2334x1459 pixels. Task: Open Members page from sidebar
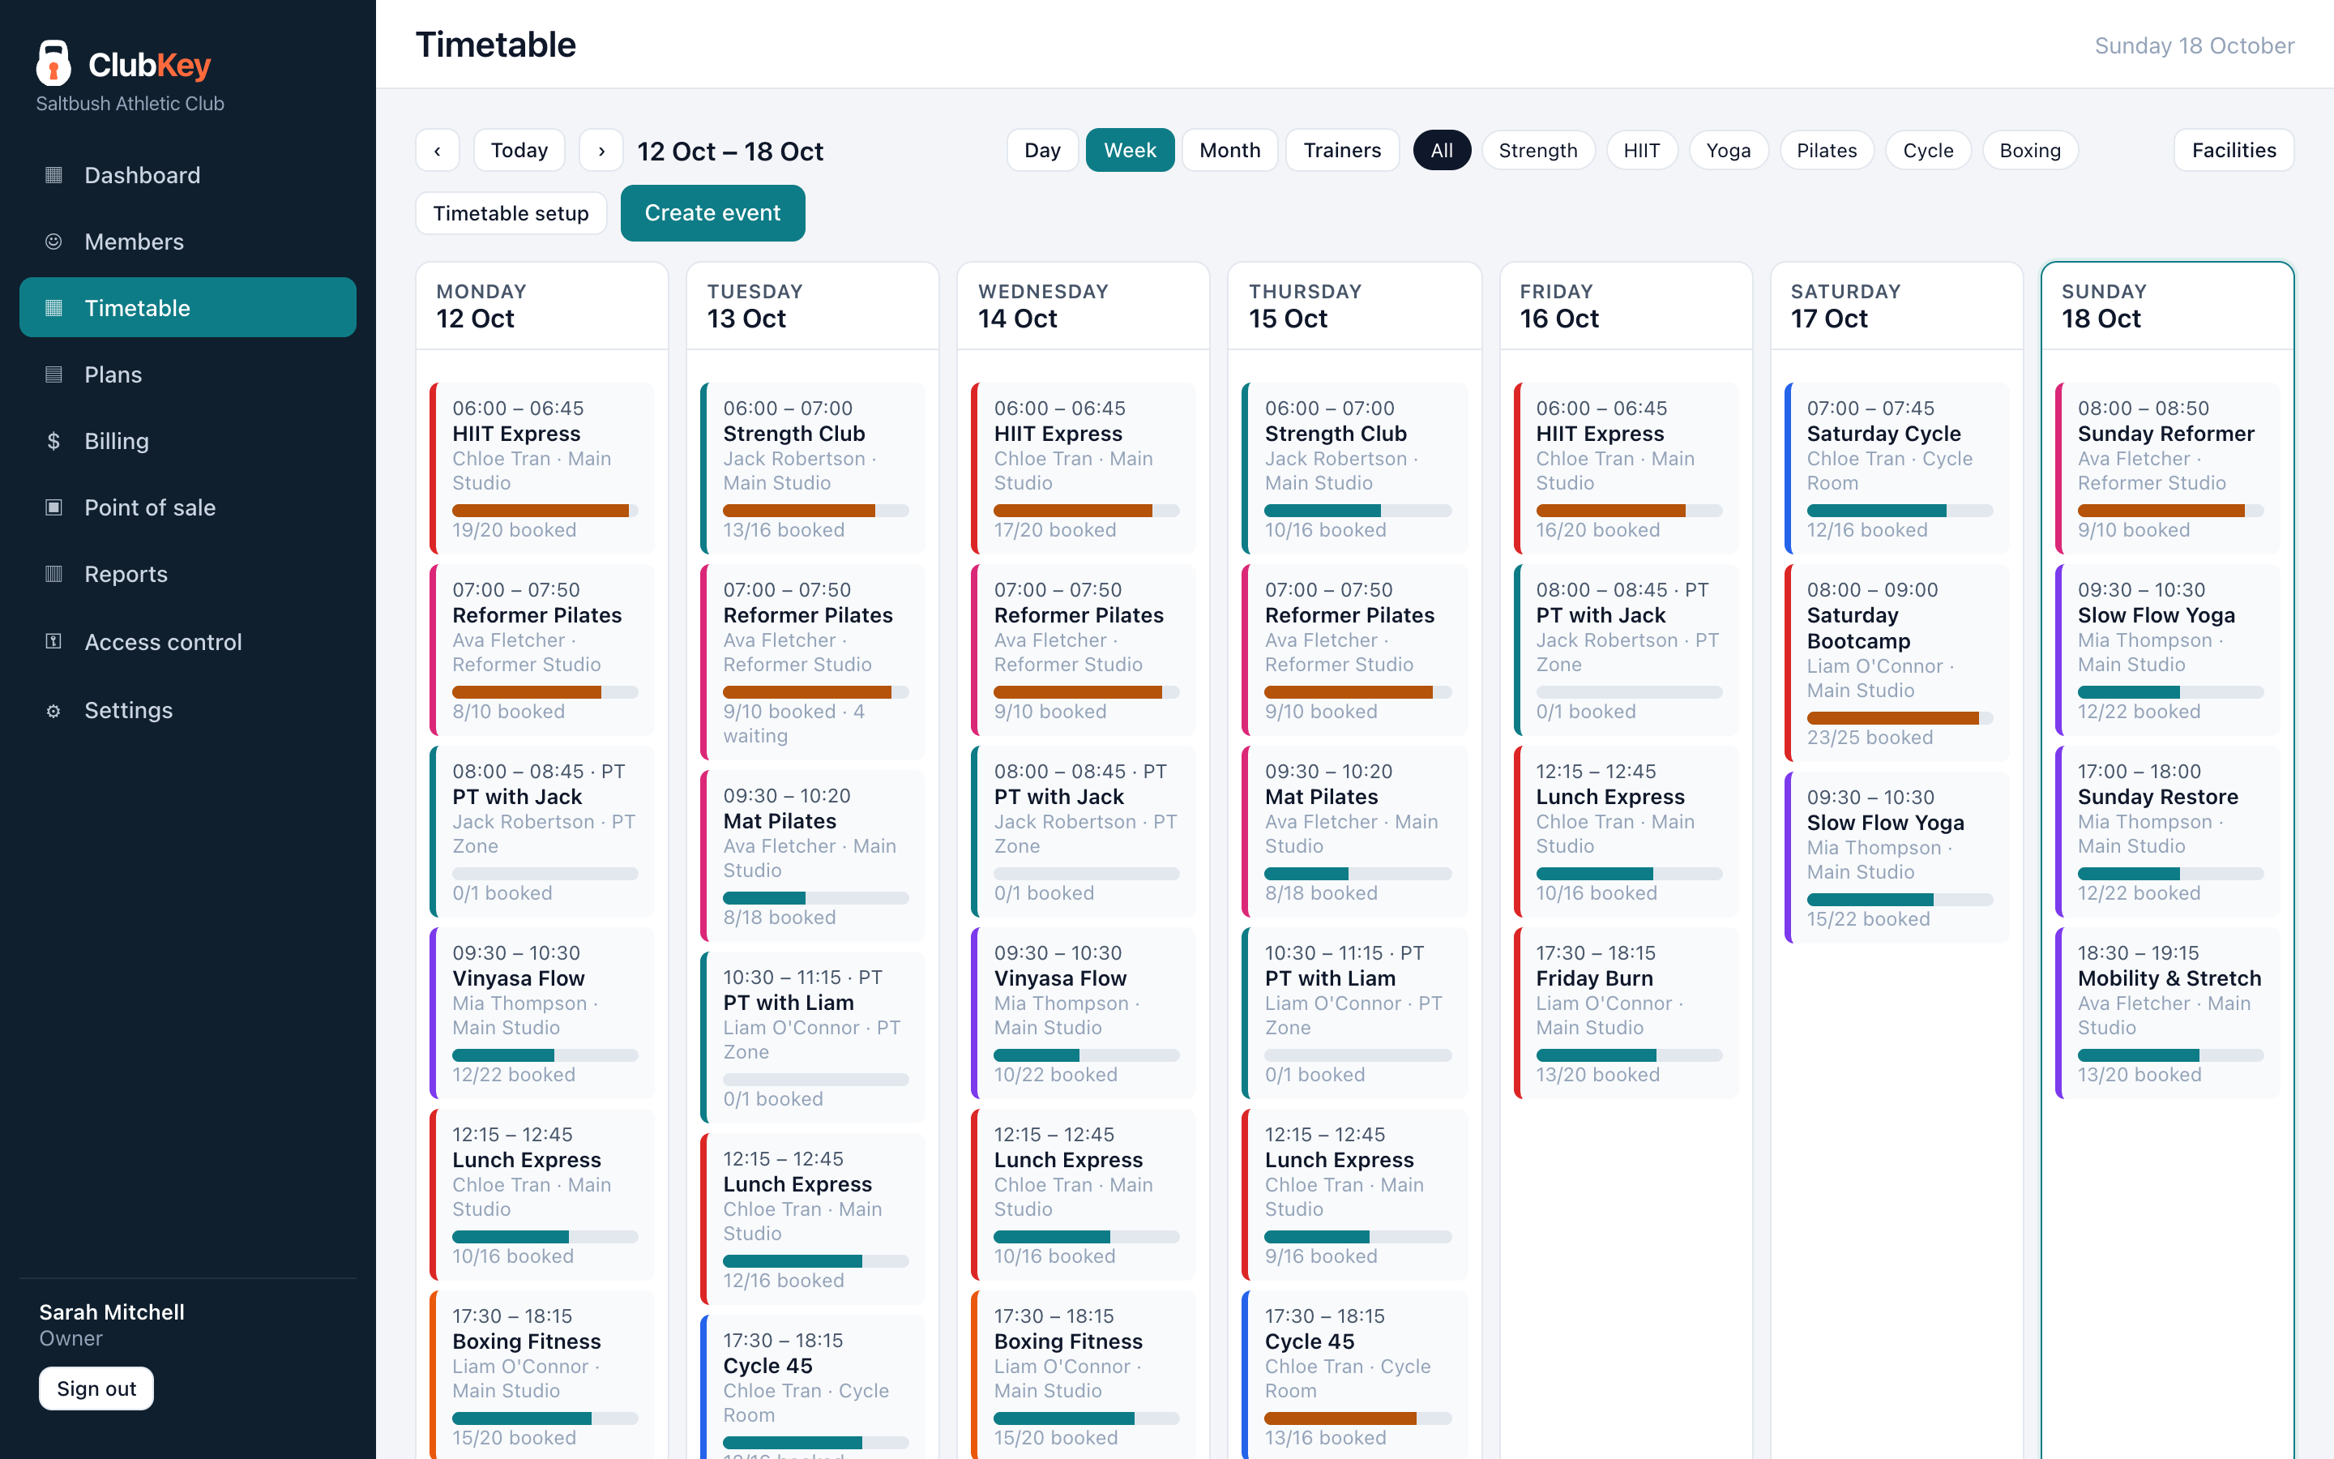coord(188,242)
